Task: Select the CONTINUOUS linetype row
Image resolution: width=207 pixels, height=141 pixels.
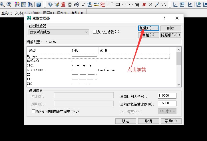Action: tap(98, 70)
